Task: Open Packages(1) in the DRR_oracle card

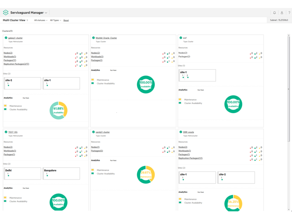Action: tap(184, 154)
